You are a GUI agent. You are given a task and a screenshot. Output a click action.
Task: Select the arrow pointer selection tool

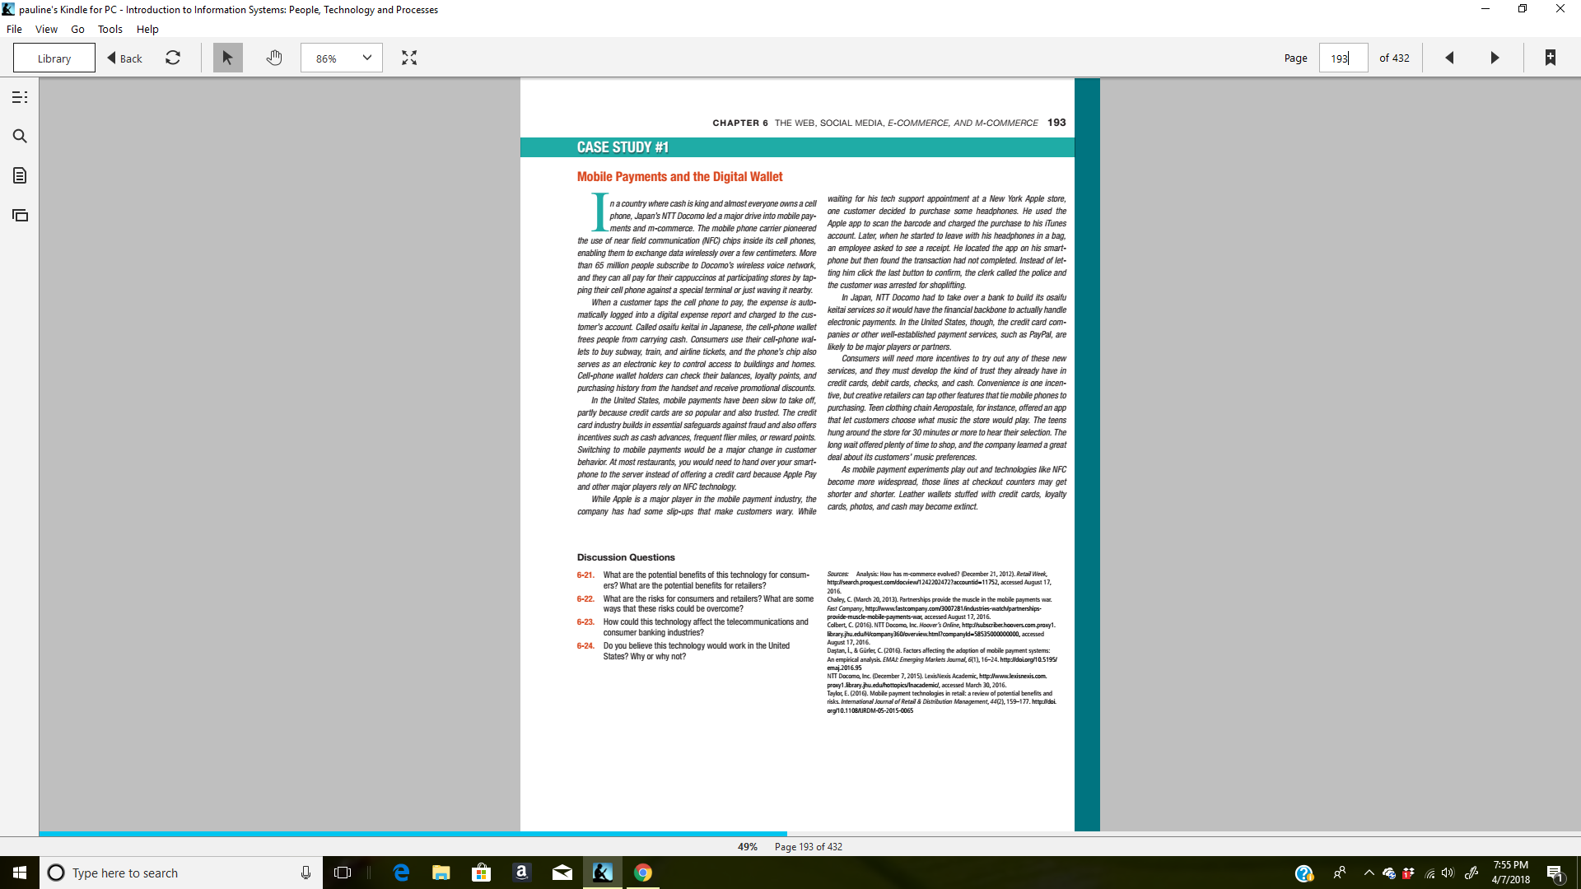click(x=227, y=58)
